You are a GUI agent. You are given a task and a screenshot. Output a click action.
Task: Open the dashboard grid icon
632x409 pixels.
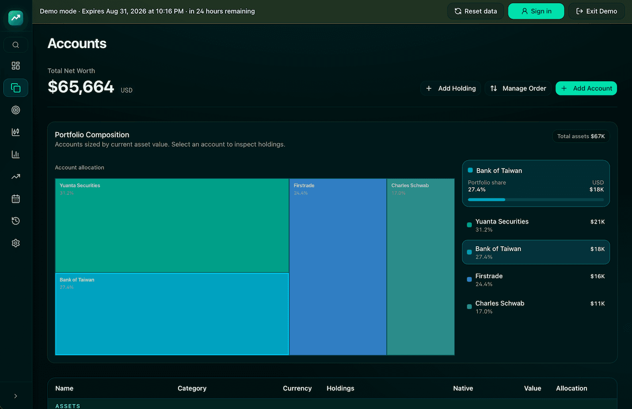pyautogui.click(x=15, y=66)
